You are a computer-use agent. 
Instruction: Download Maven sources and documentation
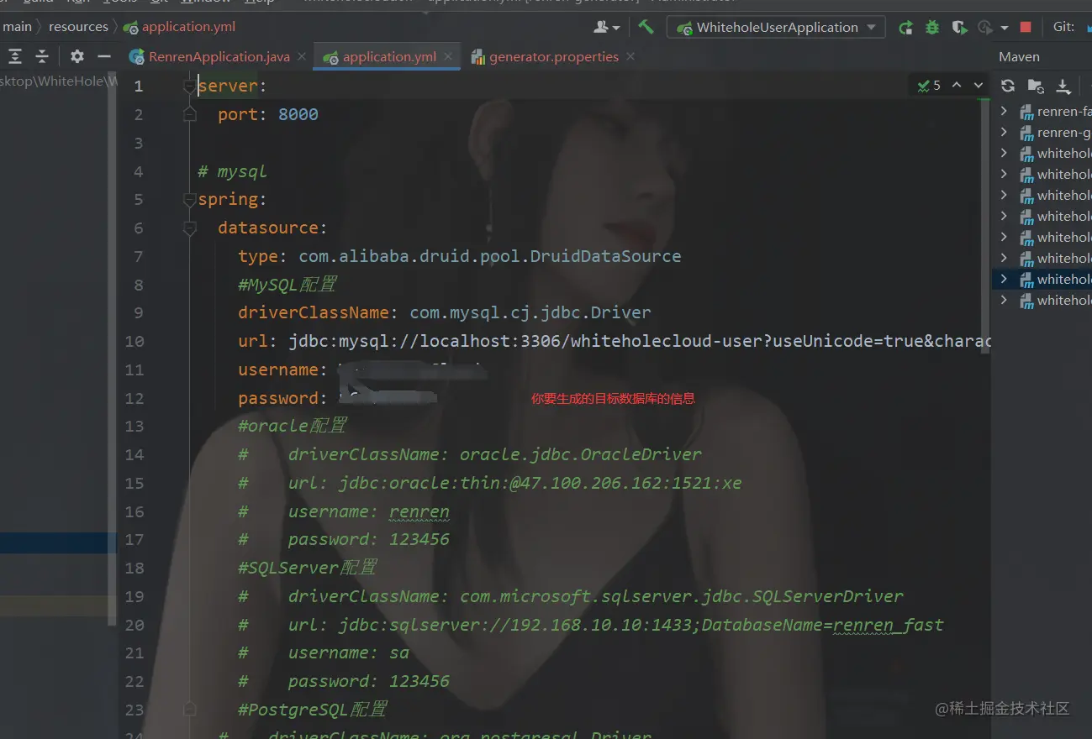tap(1063, 86)
